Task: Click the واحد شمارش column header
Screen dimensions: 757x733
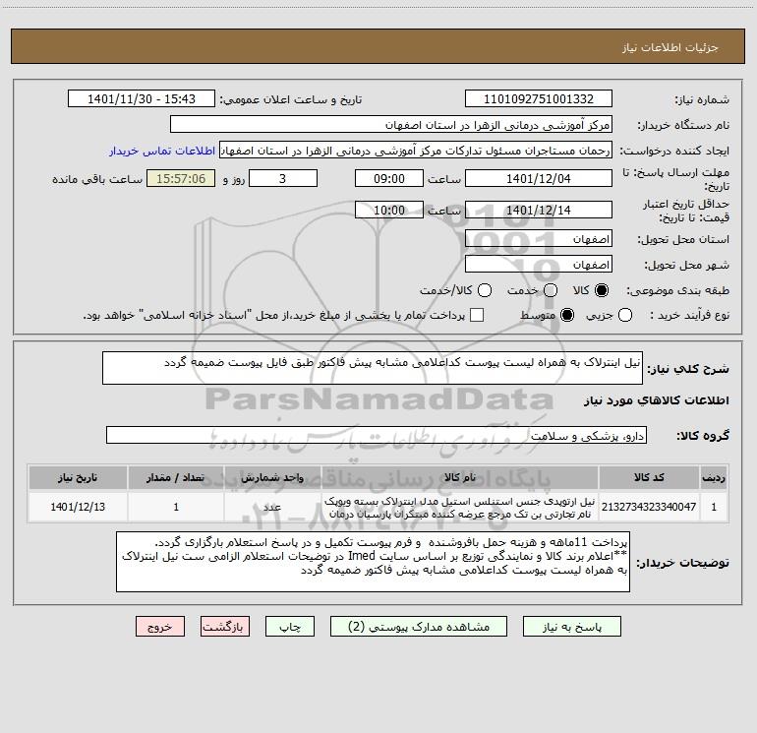Action: [272, 477]
